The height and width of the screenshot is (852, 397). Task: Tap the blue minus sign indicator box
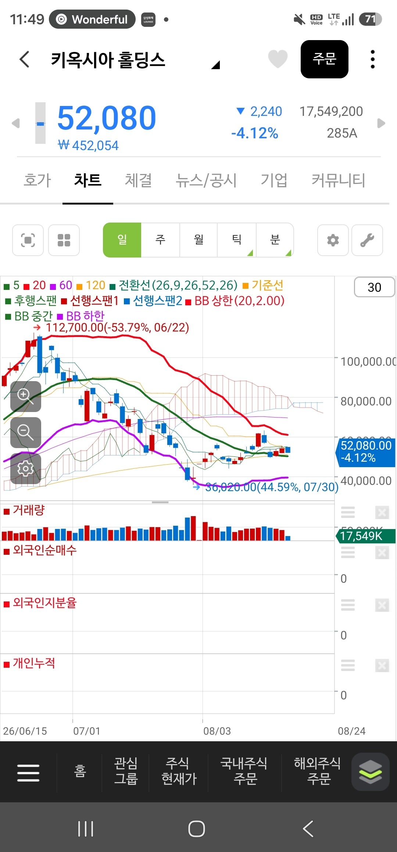tap(40, 123)
